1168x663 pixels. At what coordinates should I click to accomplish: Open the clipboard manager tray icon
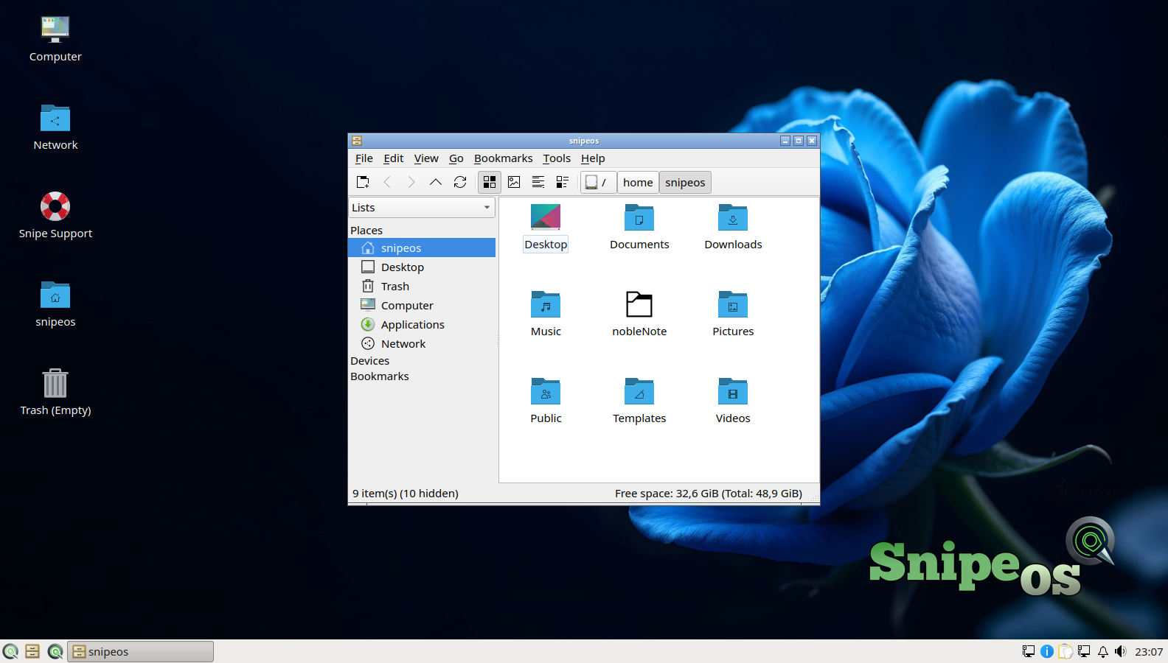click(1066, 651)
